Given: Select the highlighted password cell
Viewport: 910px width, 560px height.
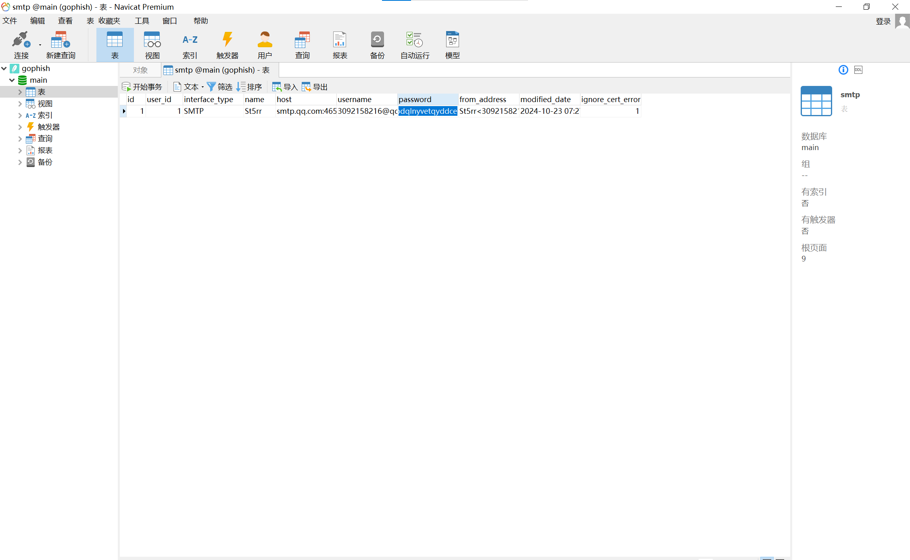Looking at the screenshot, I should coord(428,111).
